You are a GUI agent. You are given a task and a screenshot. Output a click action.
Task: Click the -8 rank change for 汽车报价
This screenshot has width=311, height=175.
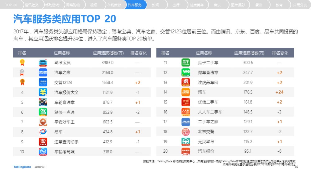(279, 151)
